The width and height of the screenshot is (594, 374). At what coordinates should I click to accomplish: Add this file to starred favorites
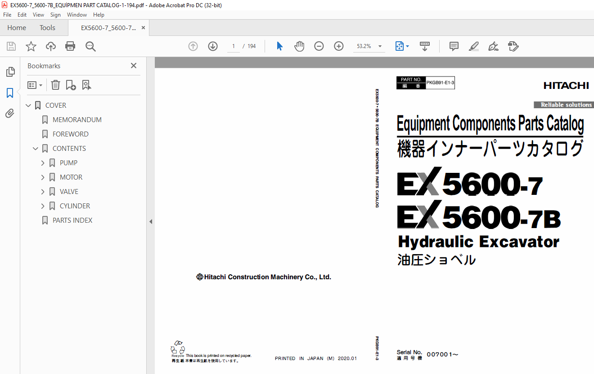[x=31, y=46]
